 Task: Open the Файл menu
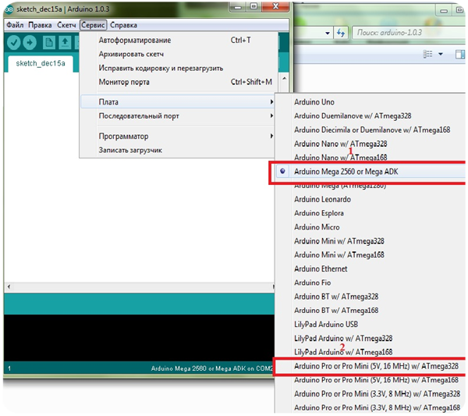point(15,25)
